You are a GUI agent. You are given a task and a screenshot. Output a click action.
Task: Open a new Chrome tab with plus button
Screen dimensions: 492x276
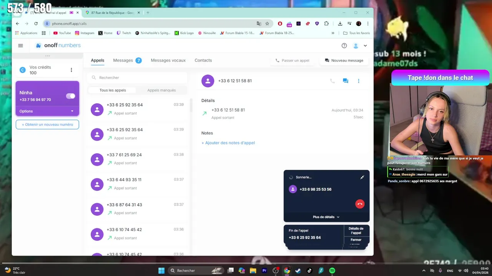148,13
